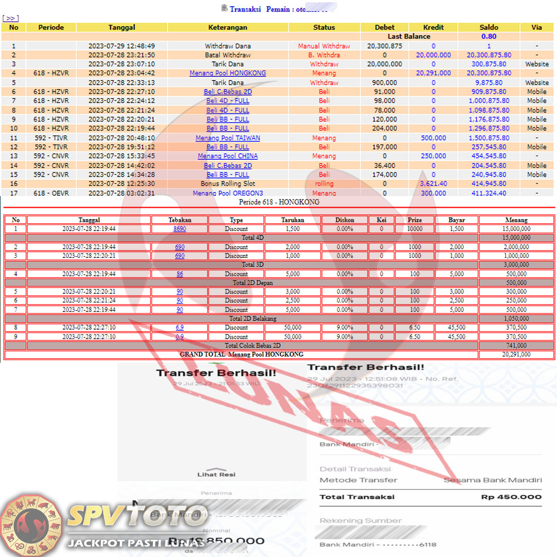Click the Last Balance value 0.80

pyautogui.click(x=488, y=37)
